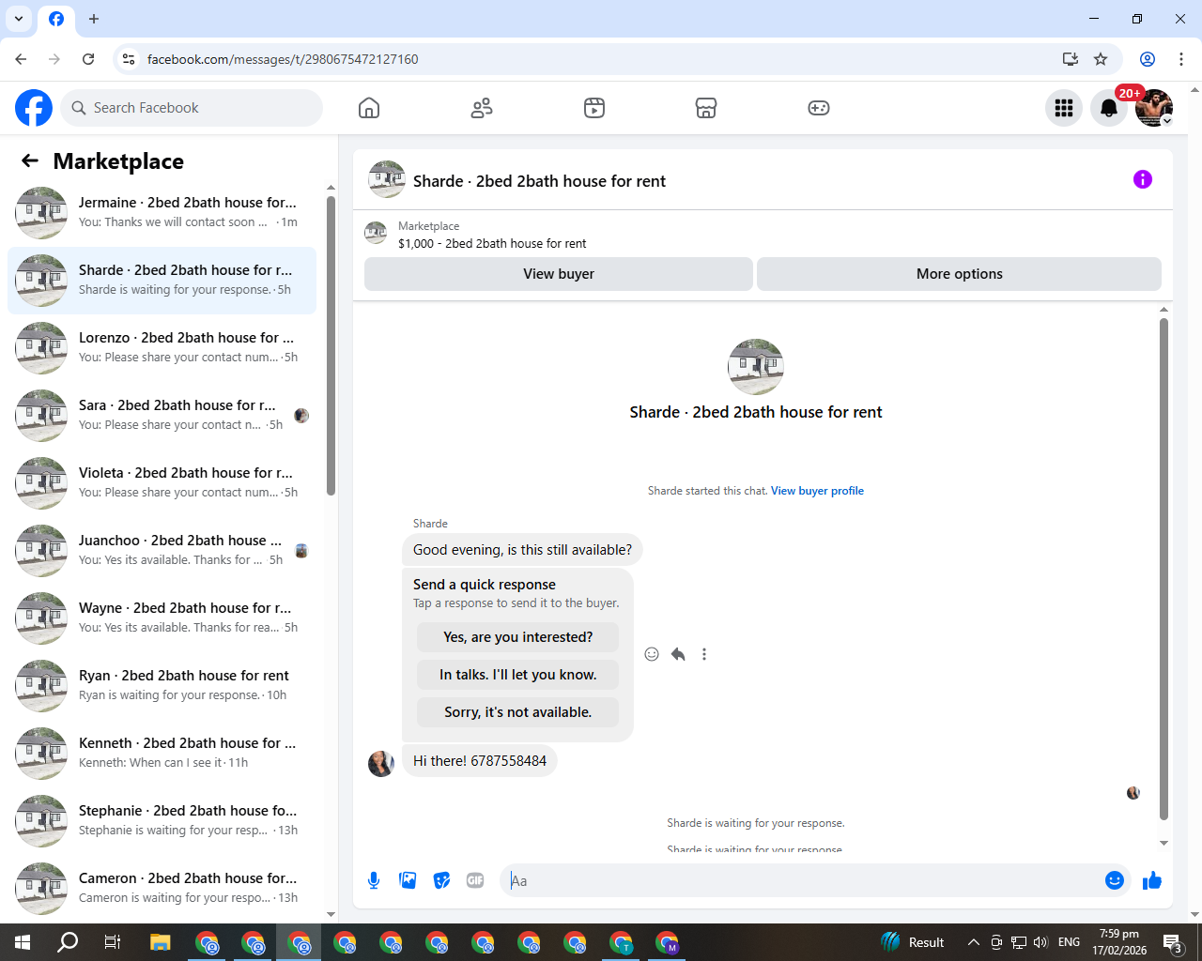
Task: Open the View buyer profile link
Action: tap(817, 491)
